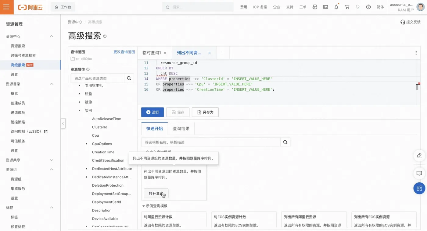
Task: Switch to the 查询结果 tab
Action: pos(181,129)
